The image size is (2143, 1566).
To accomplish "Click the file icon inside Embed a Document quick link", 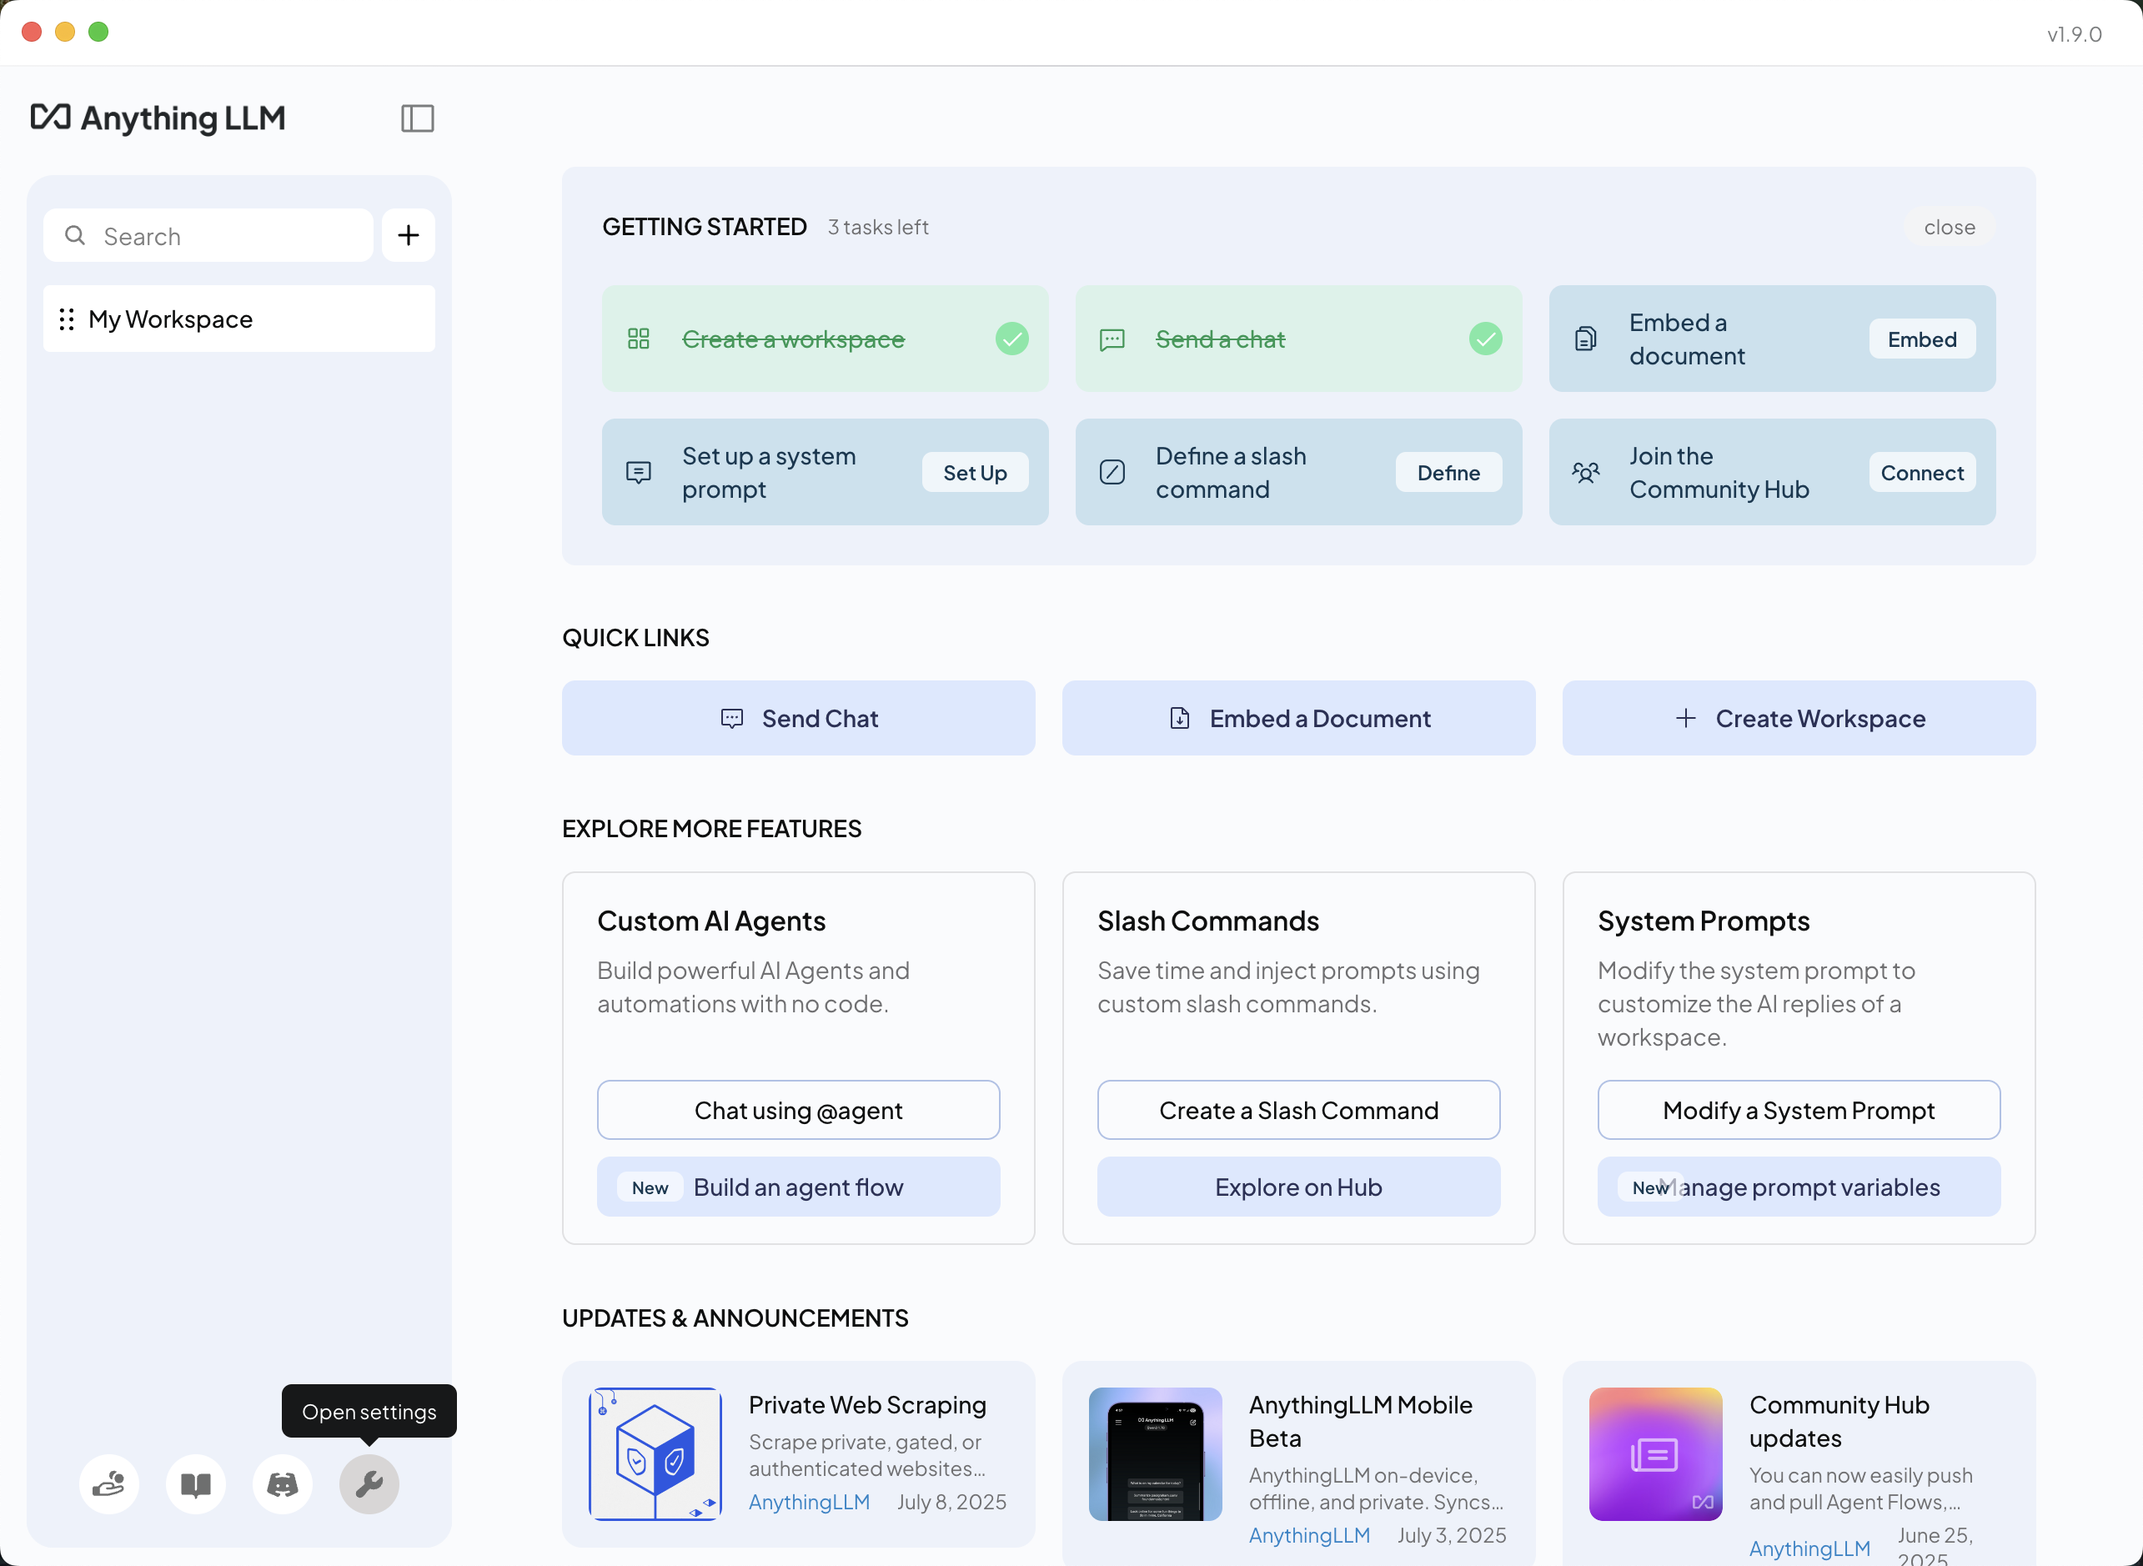I will (1180, 719).
